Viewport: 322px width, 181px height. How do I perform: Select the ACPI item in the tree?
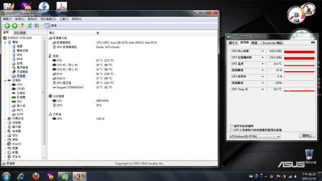point(20,114)
